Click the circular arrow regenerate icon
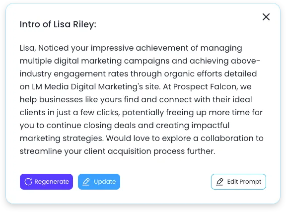Image resolution: width=286 pixels, height=212 pixels. pyautogui.click(x=28, y=182)
